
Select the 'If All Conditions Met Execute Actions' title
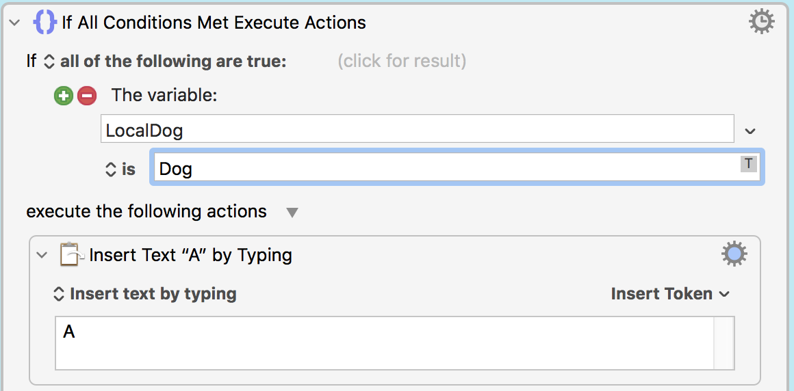214,23
